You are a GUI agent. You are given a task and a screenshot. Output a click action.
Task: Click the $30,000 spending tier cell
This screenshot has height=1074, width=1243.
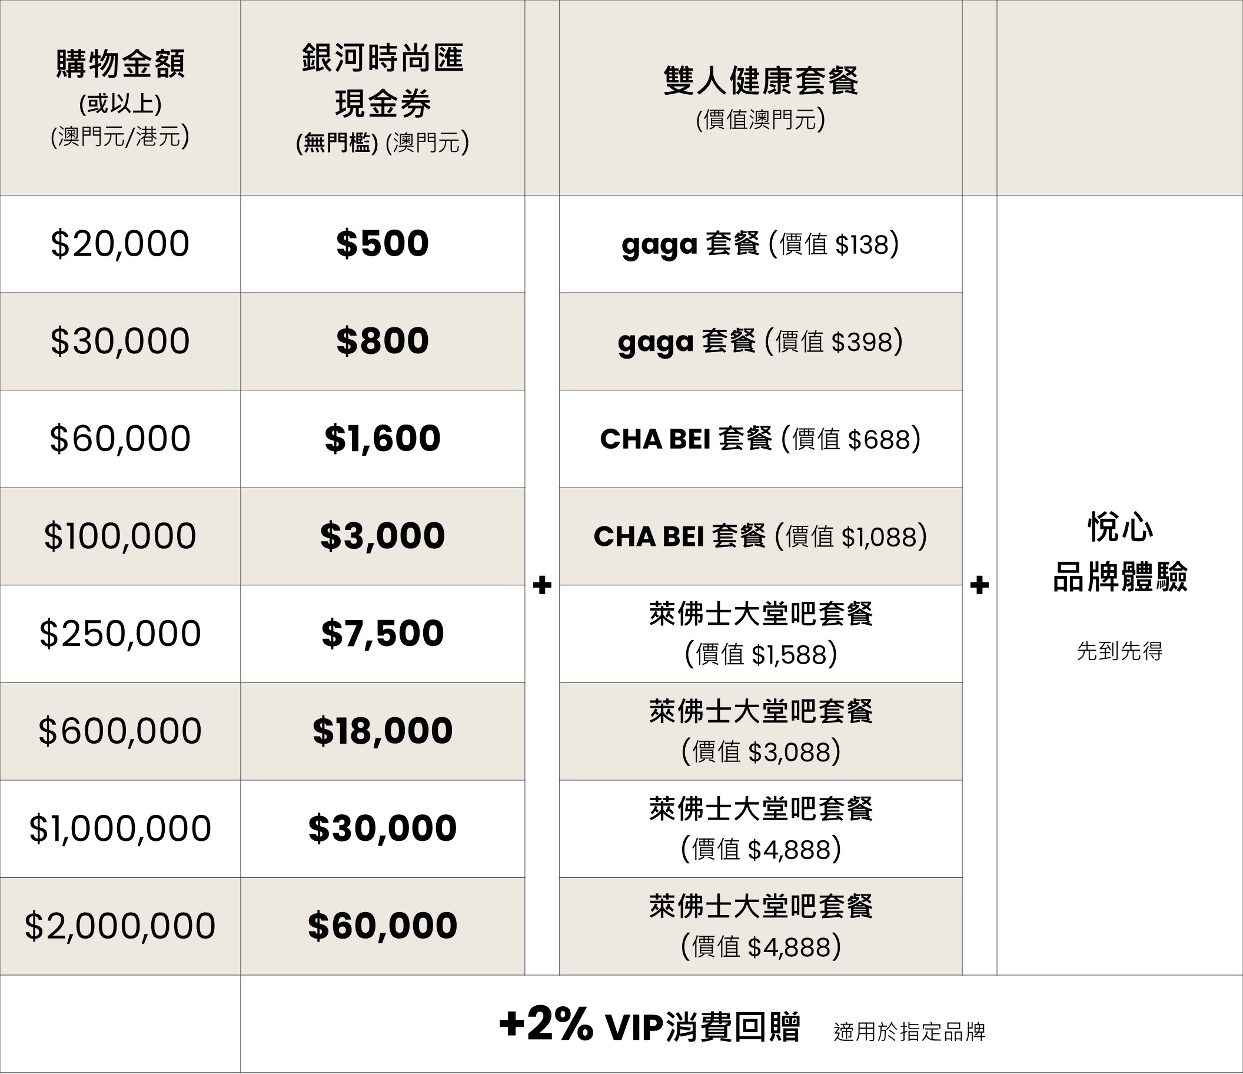click(x=120, y=341)
